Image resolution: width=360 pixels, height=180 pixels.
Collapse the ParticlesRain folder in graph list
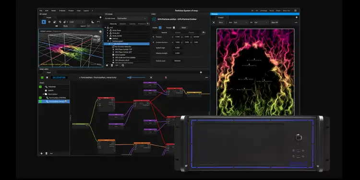pos(43,94)
